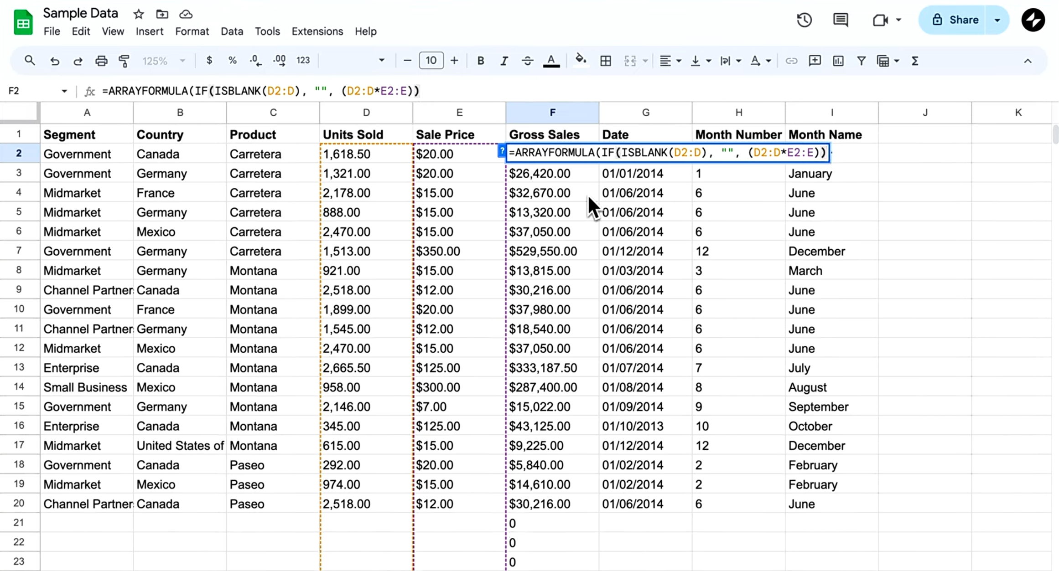Image resolution: width=1059 pixels, height=571 pixels.
Task: Collapse the toolbar with chevron
Action: (x=1028, y=61)
